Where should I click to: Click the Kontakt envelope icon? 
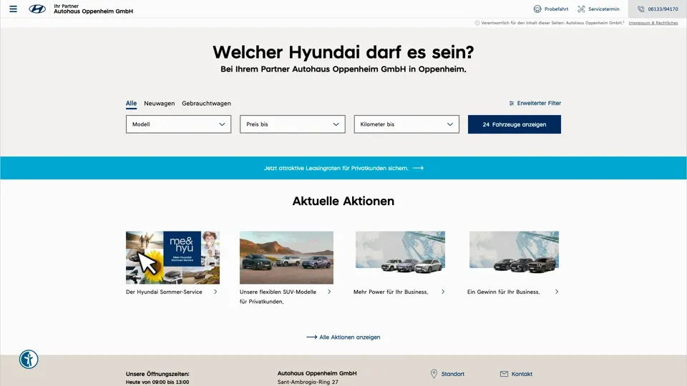click(504, 374)
